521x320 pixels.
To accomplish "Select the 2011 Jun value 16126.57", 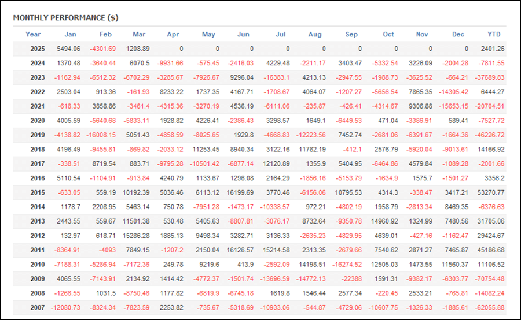I will pyautogui.click(x=240, y=250).
